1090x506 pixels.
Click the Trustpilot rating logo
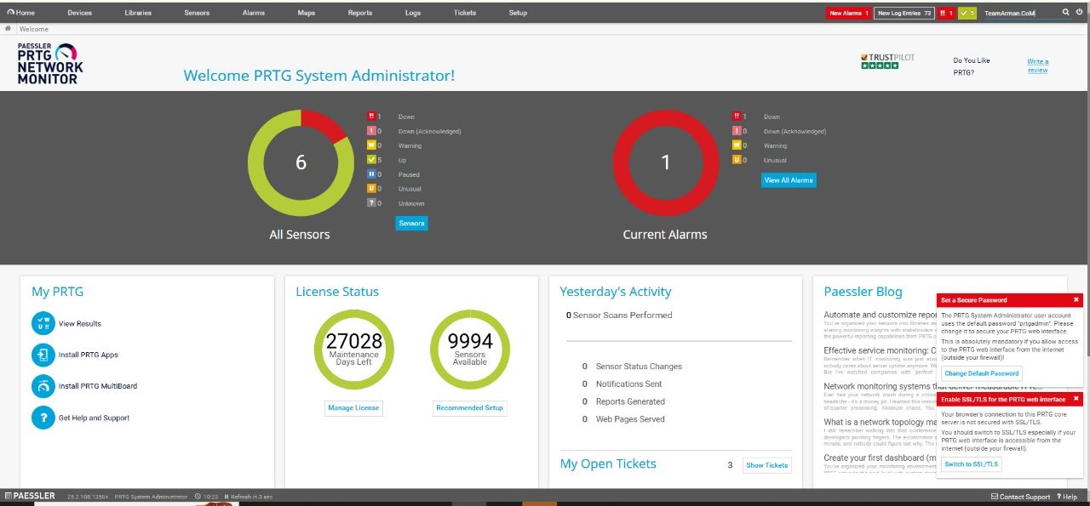(887, 61)
